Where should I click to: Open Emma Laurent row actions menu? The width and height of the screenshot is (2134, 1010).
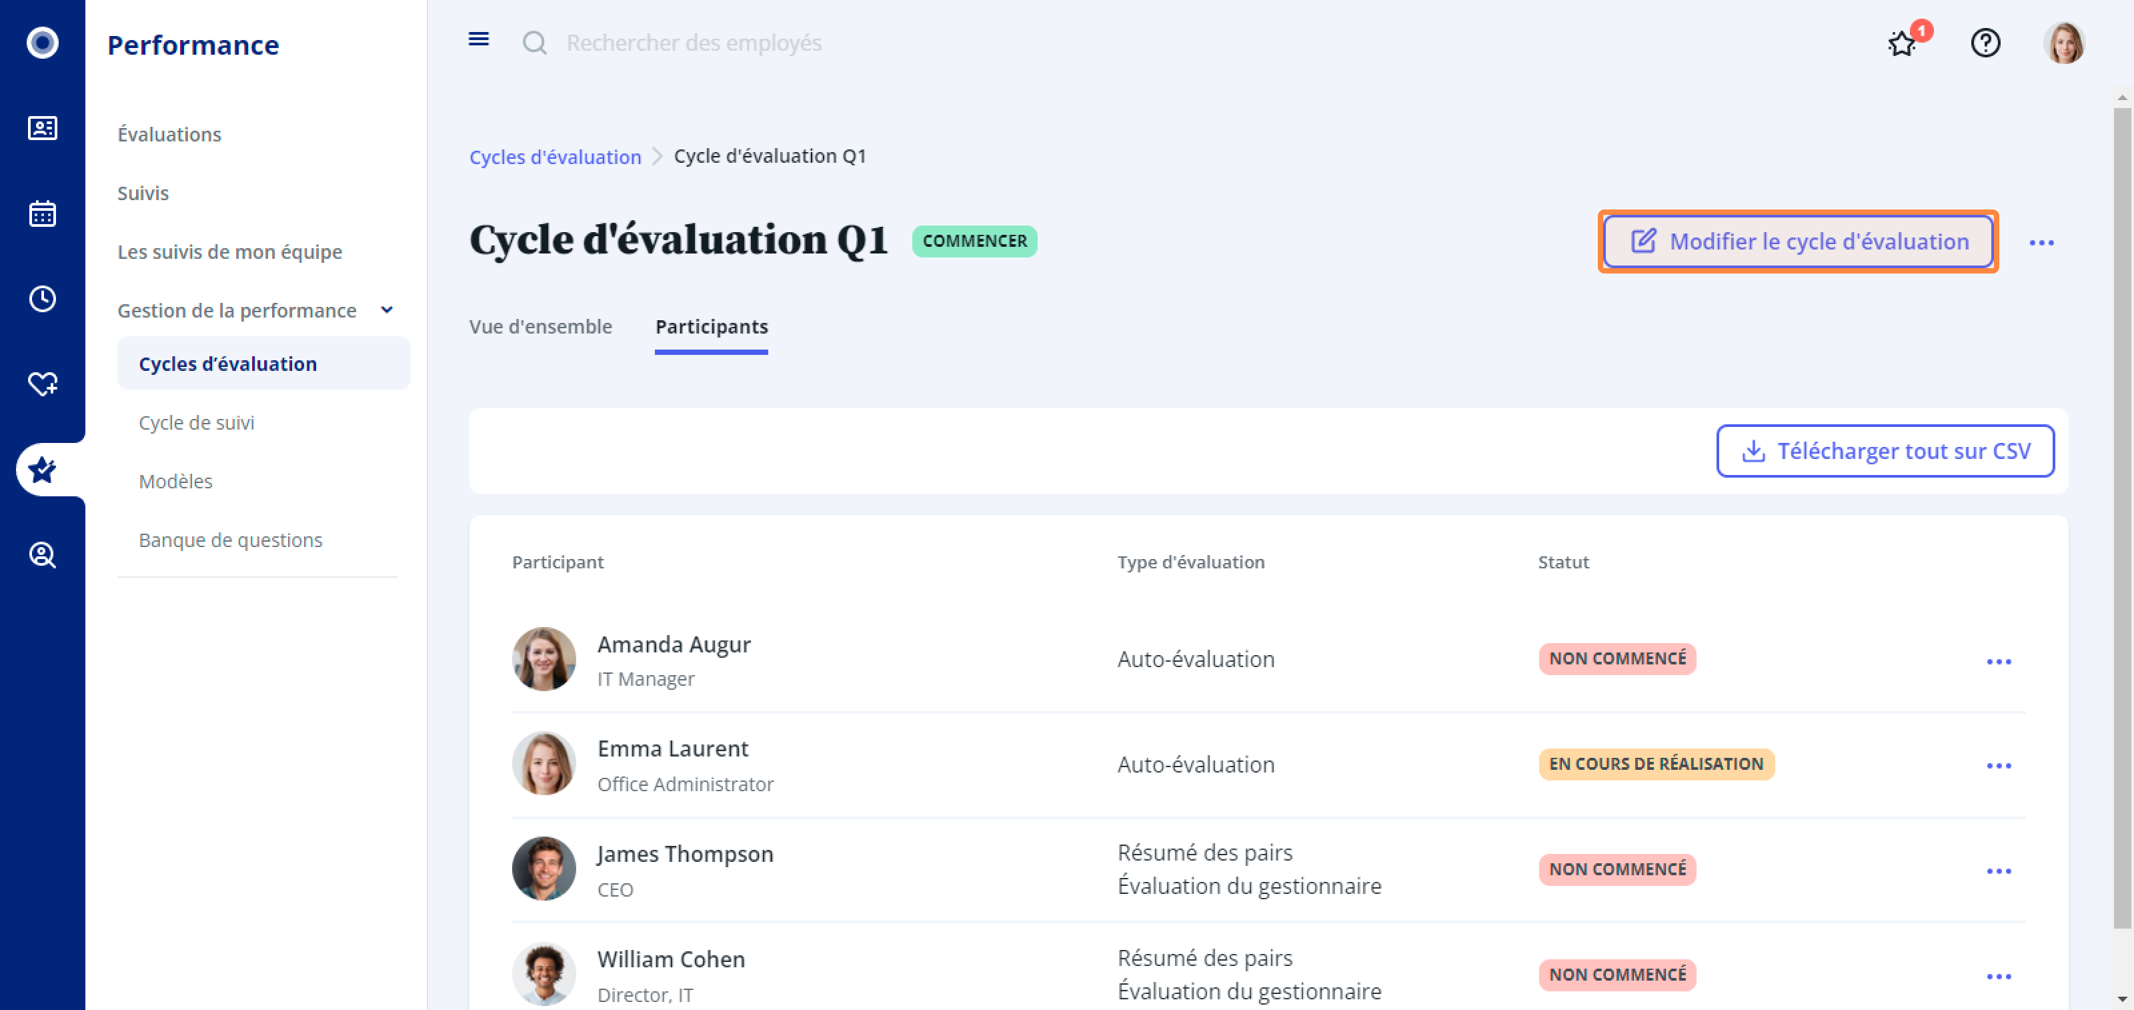pos(1998,766)
